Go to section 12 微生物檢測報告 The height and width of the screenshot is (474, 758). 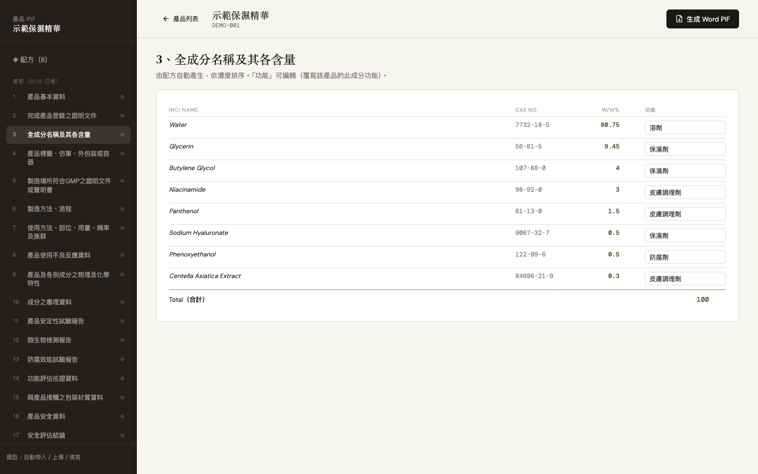click(x=68, y=340)
